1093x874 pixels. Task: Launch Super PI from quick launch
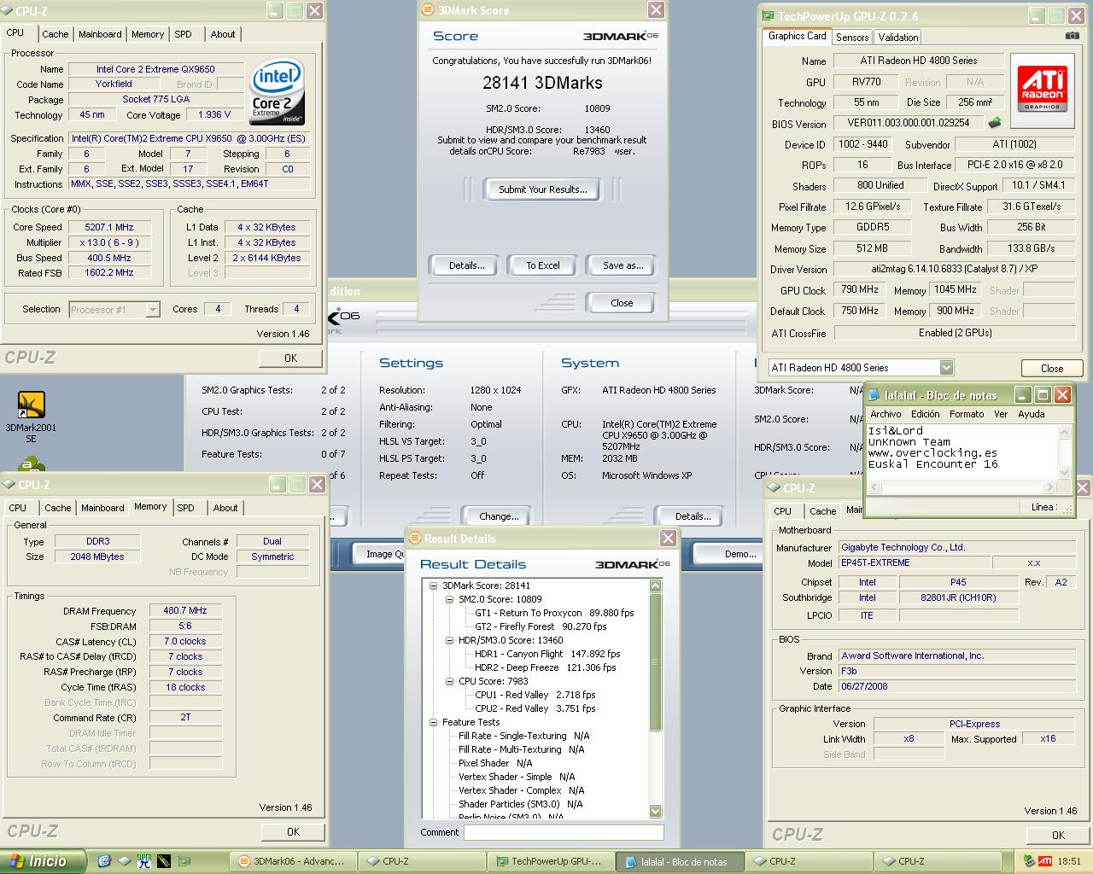[144, 861]
